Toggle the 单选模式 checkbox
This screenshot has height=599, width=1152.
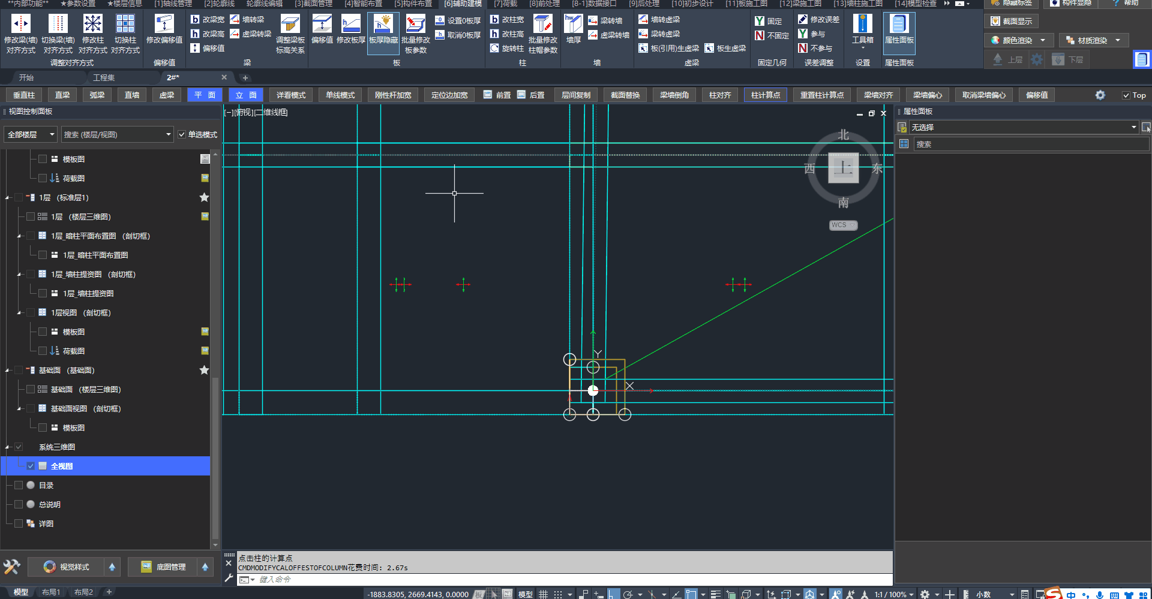182,135
